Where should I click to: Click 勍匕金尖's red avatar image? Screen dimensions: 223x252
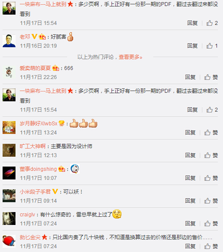point(9,241)
